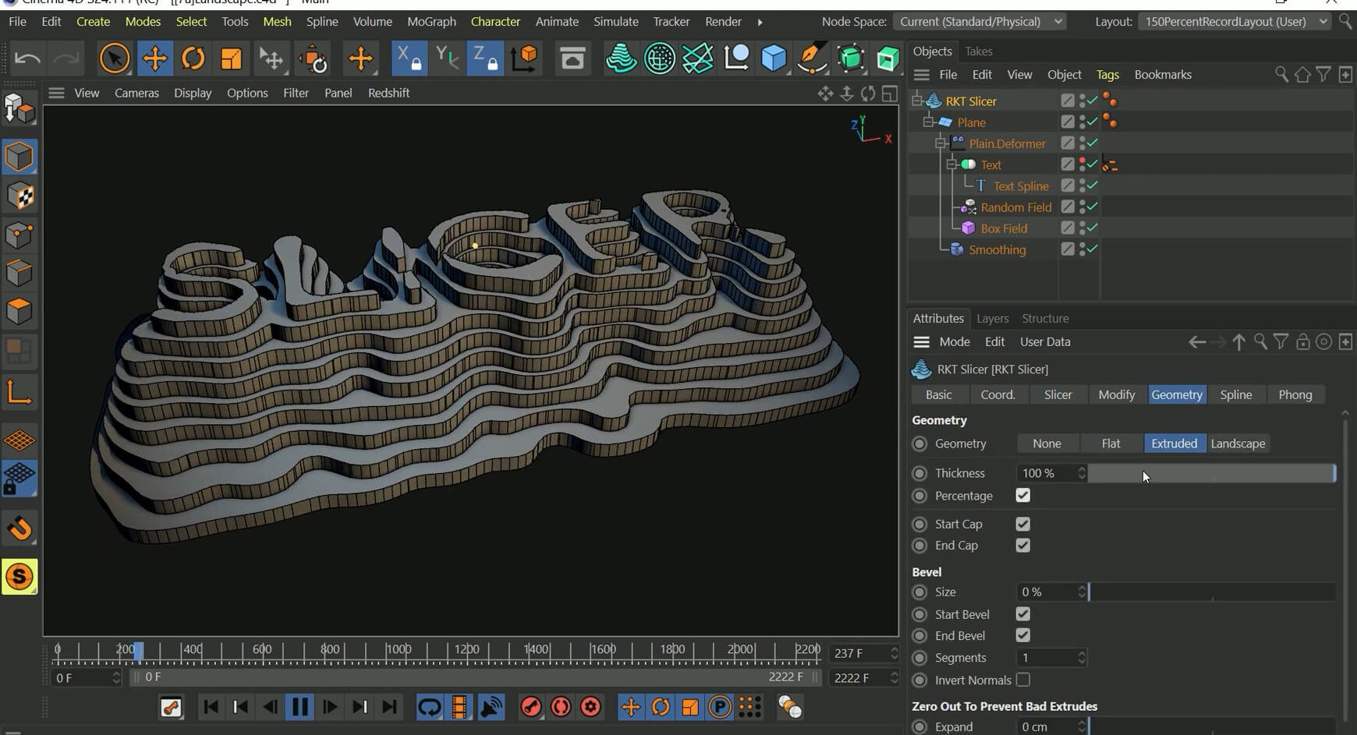Screen dimensions: 1357x735
Task: Activate the Scale tool in top toolbar
Action: (x=231, y=58)
